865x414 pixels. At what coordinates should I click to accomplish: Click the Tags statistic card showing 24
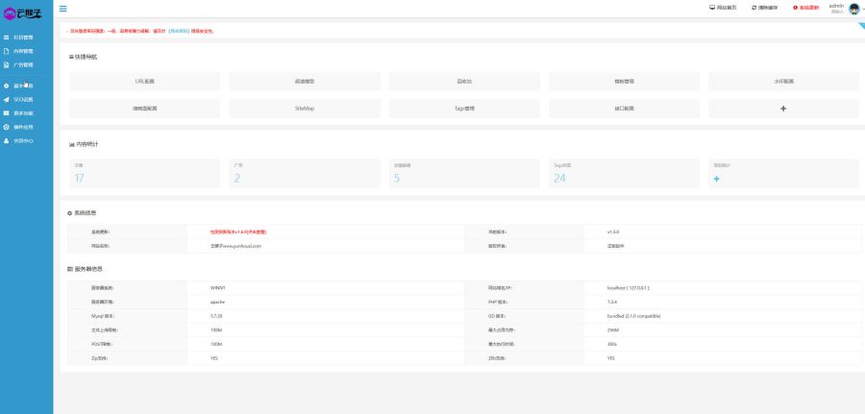pyautogui.click(x=624, y=174)
